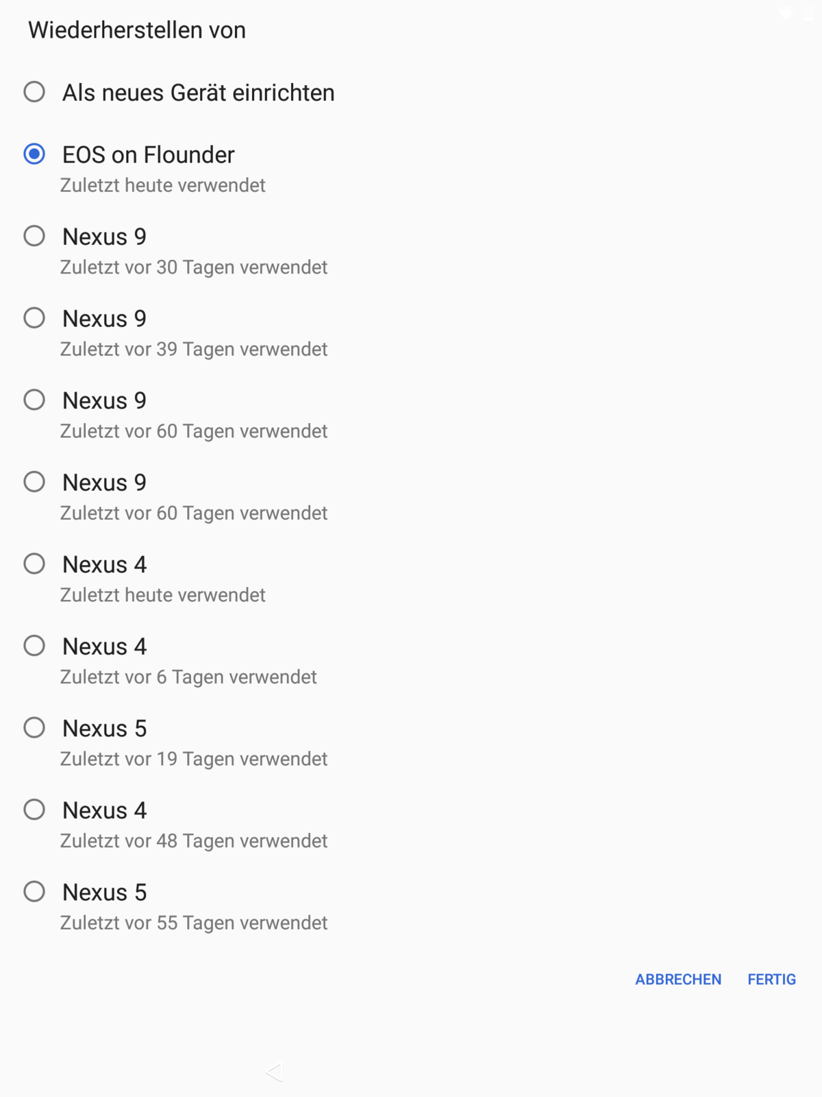Choose Nexus 9 last used 30 days ago

(x=34, y=237)
